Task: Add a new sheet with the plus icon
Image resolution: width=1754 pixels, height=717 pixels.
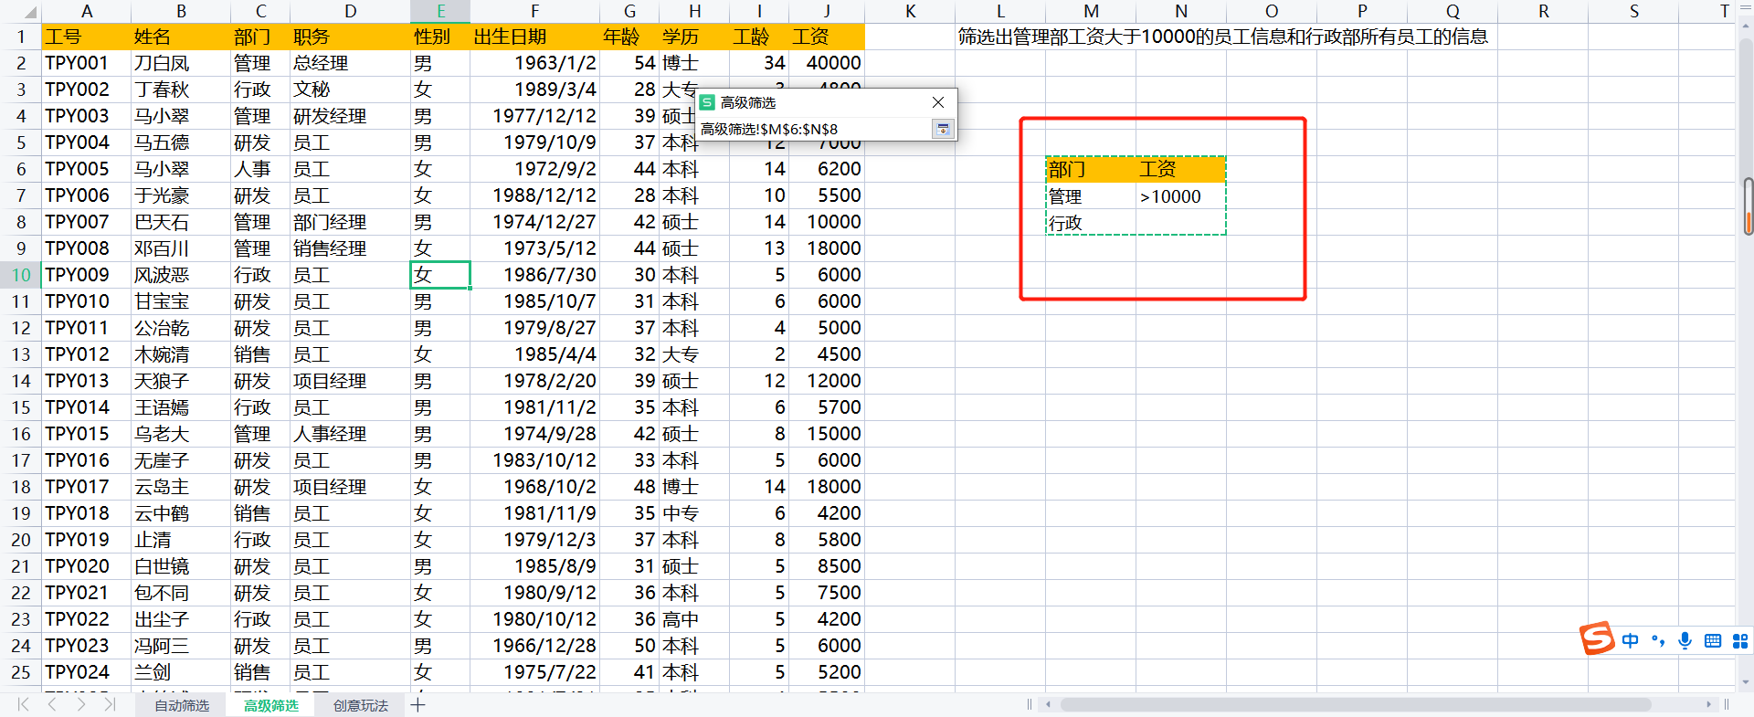Action: [418, 705]
